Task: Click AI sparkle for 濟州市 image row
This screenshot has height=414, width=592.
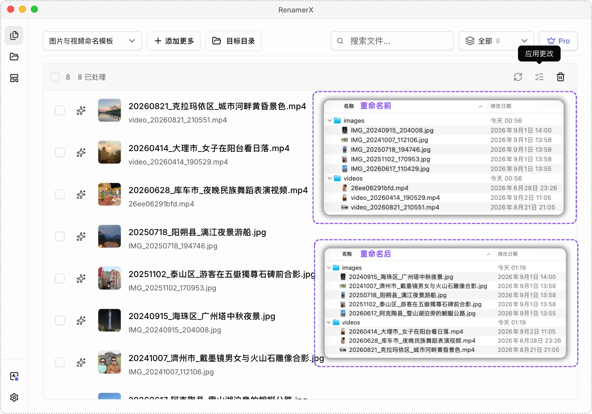Action: coord(81,363)
